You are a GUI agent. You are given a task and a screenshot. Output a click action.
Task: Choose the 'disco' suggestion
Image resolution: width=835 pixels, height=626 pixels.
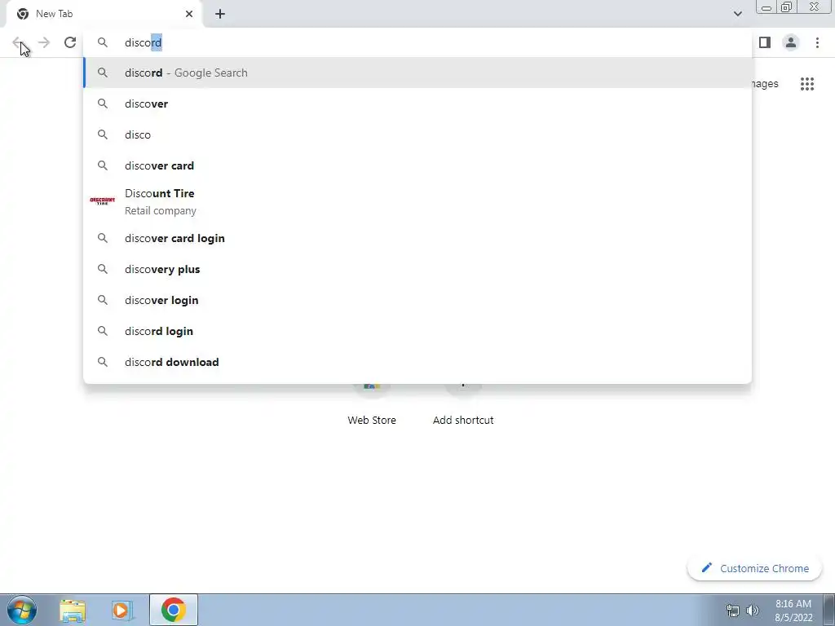[x=417, y=134]
